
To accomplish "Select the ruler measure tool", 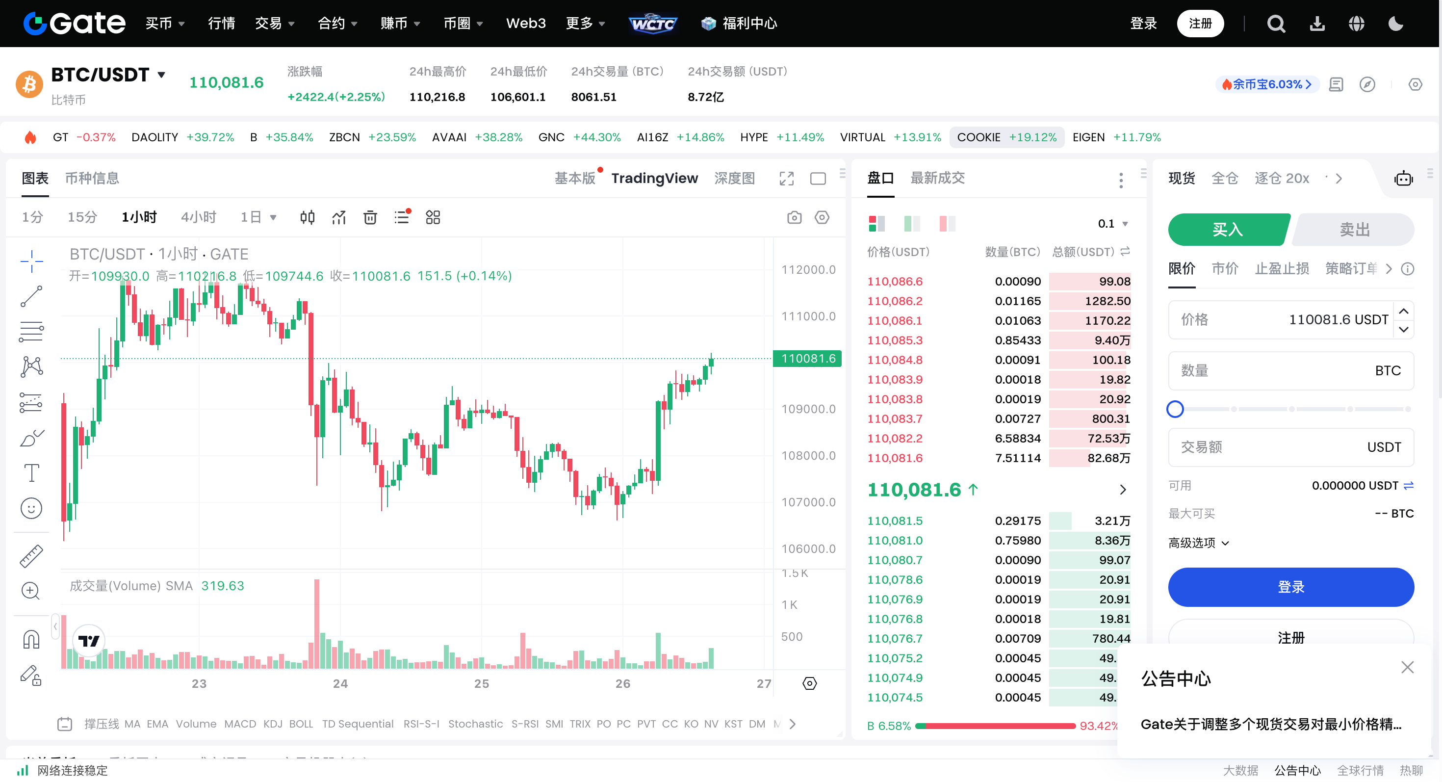I will tap(31, 556).
